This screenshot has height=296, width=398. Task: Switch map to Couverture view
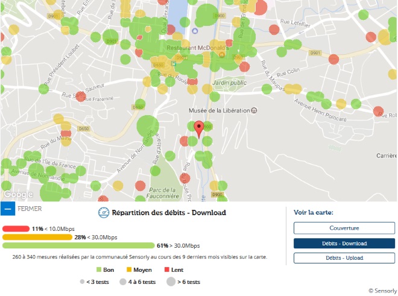coord(344,228)
